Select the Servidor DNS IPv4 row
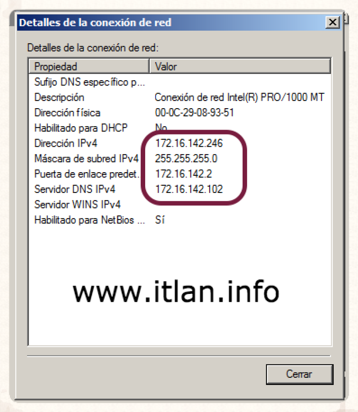The image size is (358, 412). [x=179, y=189]
